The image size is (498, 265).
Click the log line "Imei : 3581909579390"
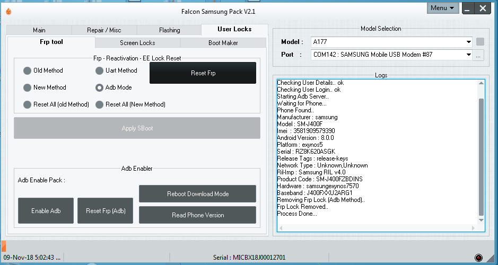pos(306,131)
